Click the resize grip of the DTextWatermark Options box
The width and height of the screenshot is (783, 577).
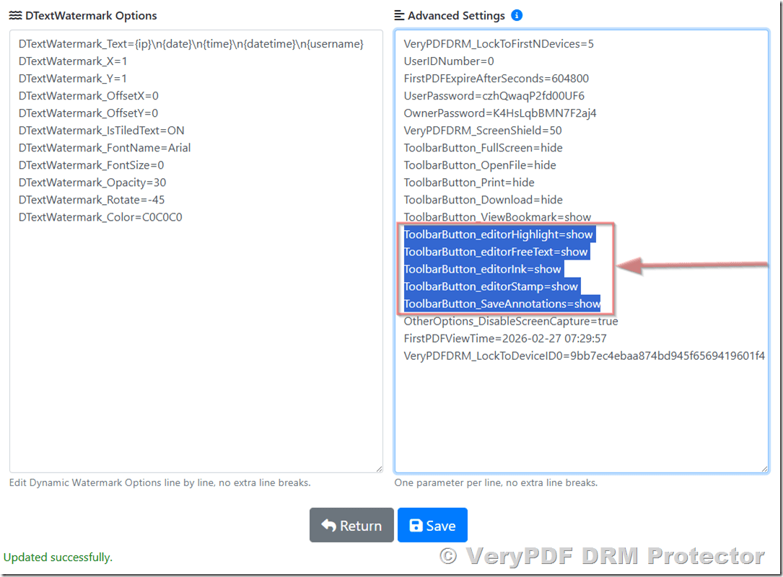(x=378, y=467)
